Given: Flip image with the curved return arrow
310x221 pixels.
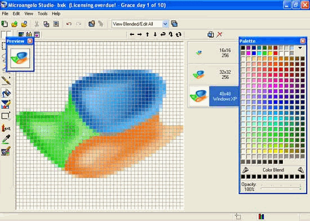Looking at the screenshot, I should tap(163, 34).
